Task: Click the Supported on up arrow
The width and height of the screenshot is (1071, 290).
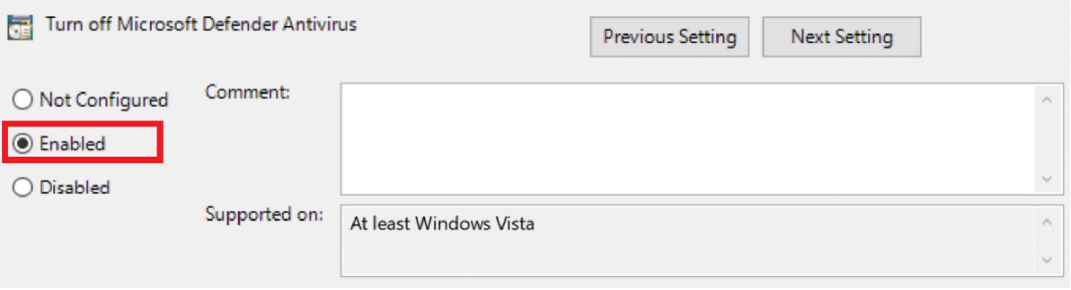Action: click(x=1046, y=223)
